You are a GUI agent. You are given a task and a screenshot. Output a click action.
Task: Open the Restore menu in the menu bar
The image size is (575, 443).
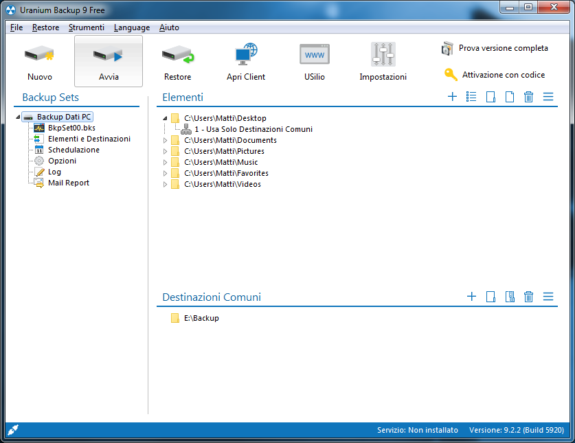tap(45, 27)
